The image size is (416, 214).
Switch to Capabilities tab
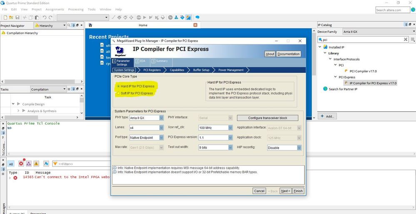point(177,70)
